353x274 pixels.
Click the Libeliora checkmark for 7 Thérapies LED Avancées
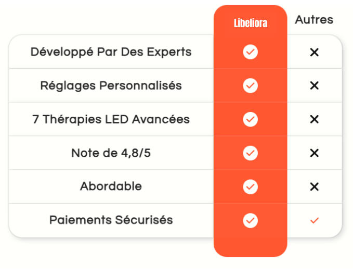point(251,119)
